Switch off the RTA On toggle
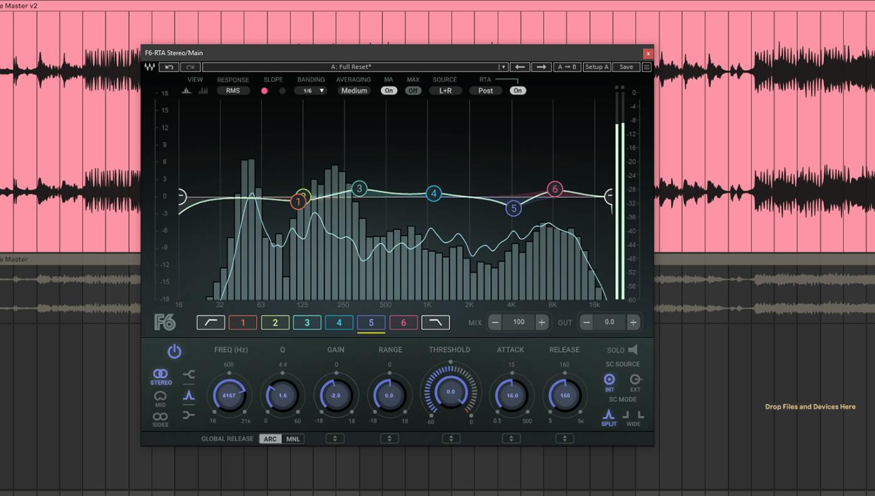This screenshot has width=875, height=496. [517, 91]
